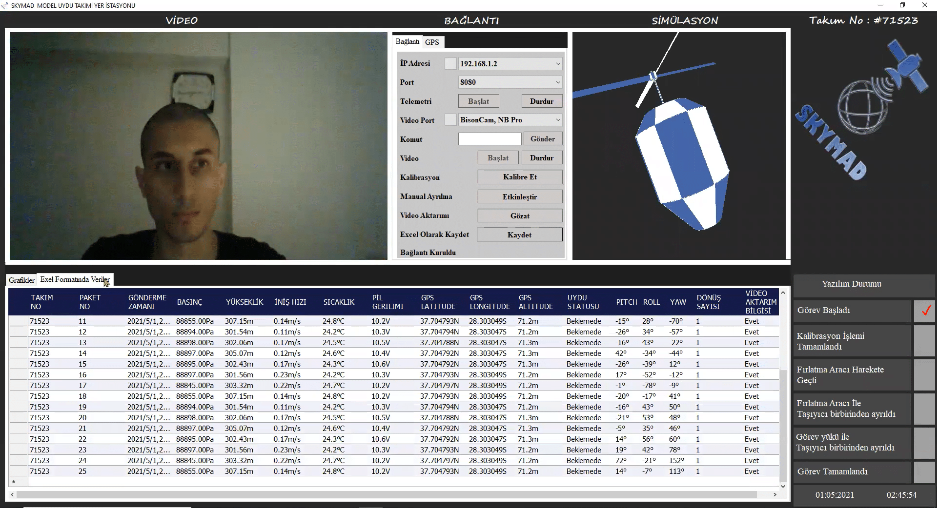This screenshot has width=938, height=508.
Task: Click pitch value 72° in packet 24 row
Action: pyautogui.click(x=621, y=461)
